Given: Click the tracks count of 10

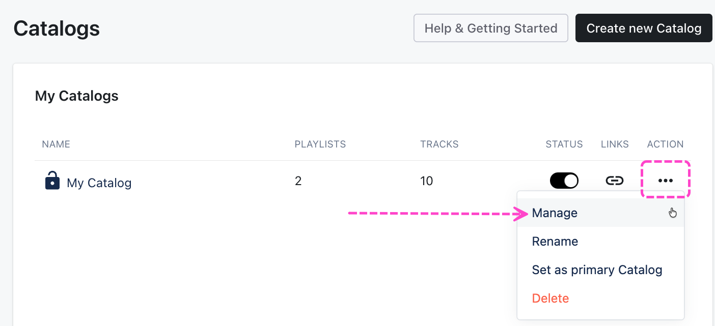Looking at the screenshot, I should click(426, 181).
